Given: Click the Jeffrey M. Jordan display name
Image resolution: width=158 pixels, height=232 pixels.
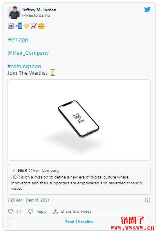Looking at the screenshot, I should pyautogui.click(x=39, y=10).
